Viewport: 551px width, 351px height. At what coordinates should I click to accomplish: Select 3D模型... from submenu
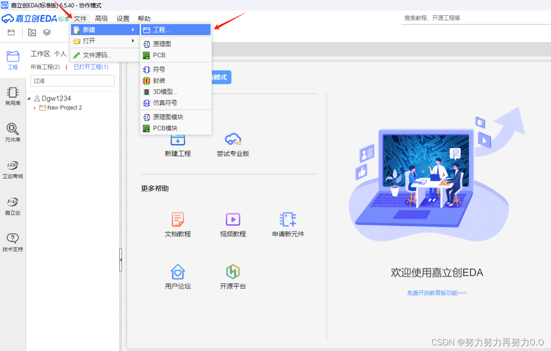click(x=176, y=92)
